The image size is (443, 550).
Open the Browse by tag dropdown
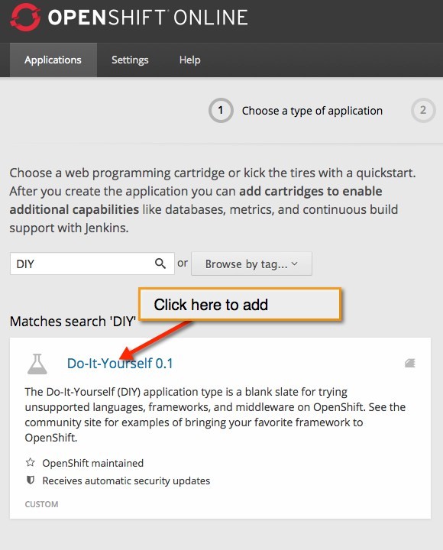251,264
